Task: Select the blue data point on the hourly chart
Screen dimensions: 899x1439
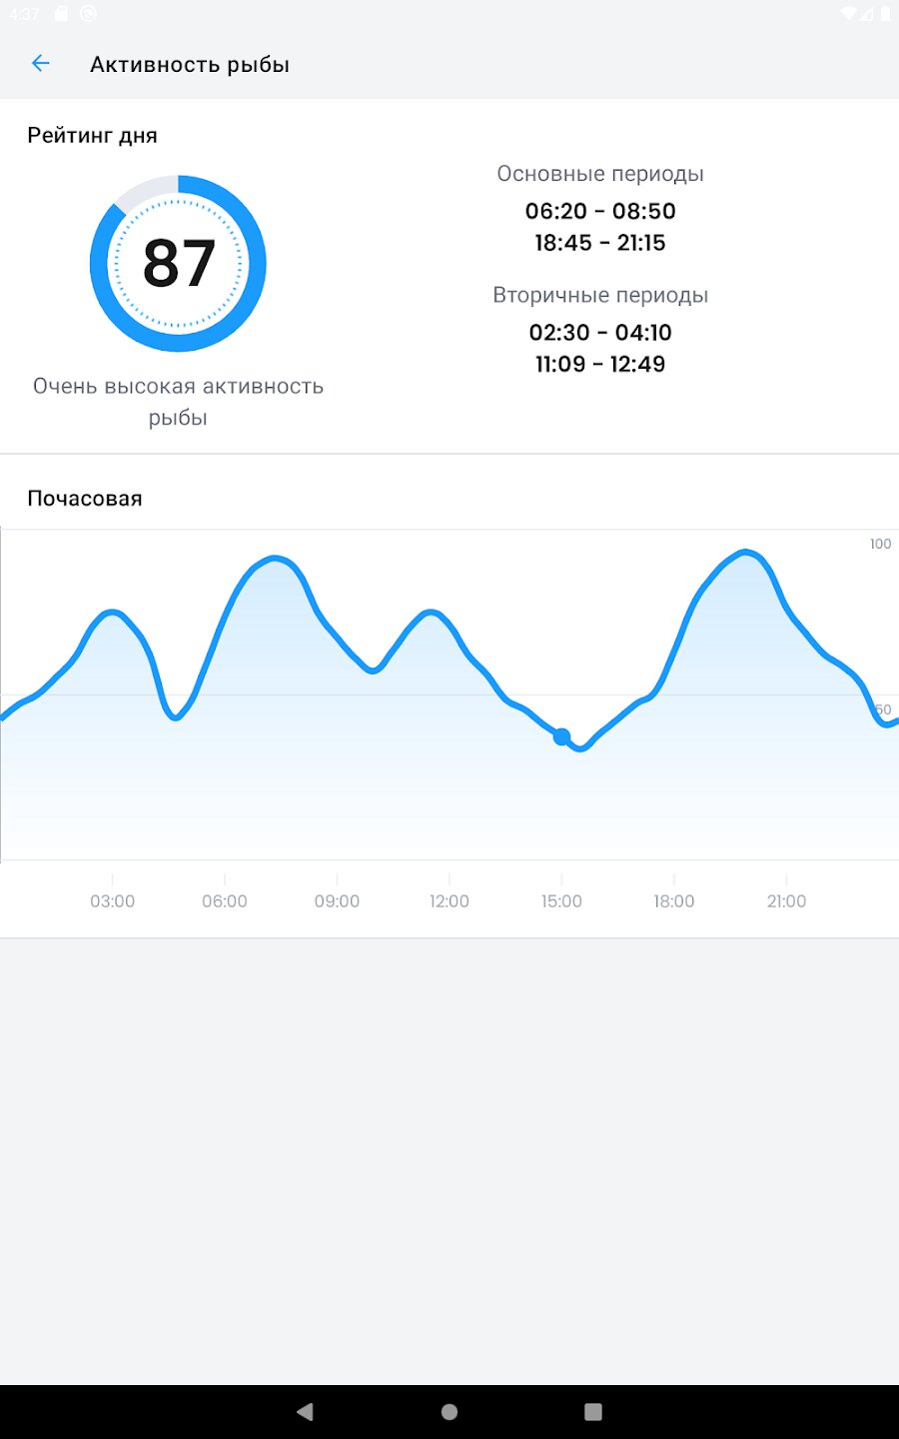Action: click(x=561, y=736)
